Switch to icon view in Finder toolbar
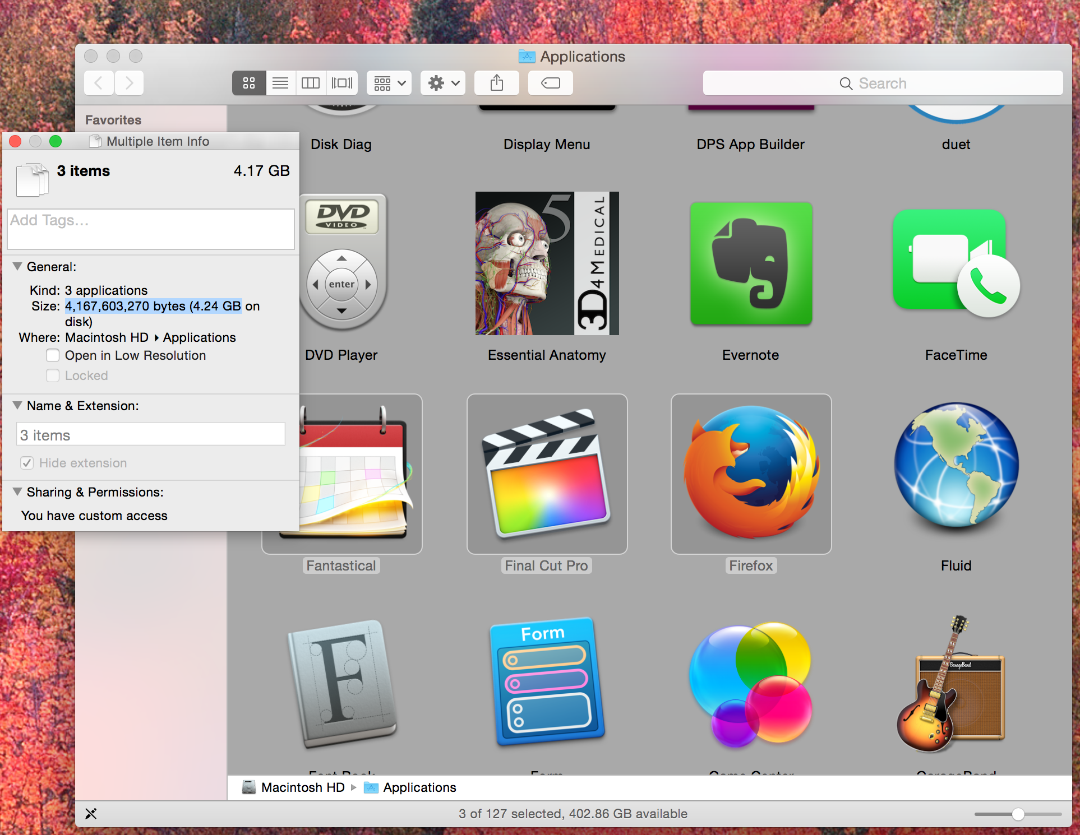This screenshot has height=835, width=1080. pos(249,83)
